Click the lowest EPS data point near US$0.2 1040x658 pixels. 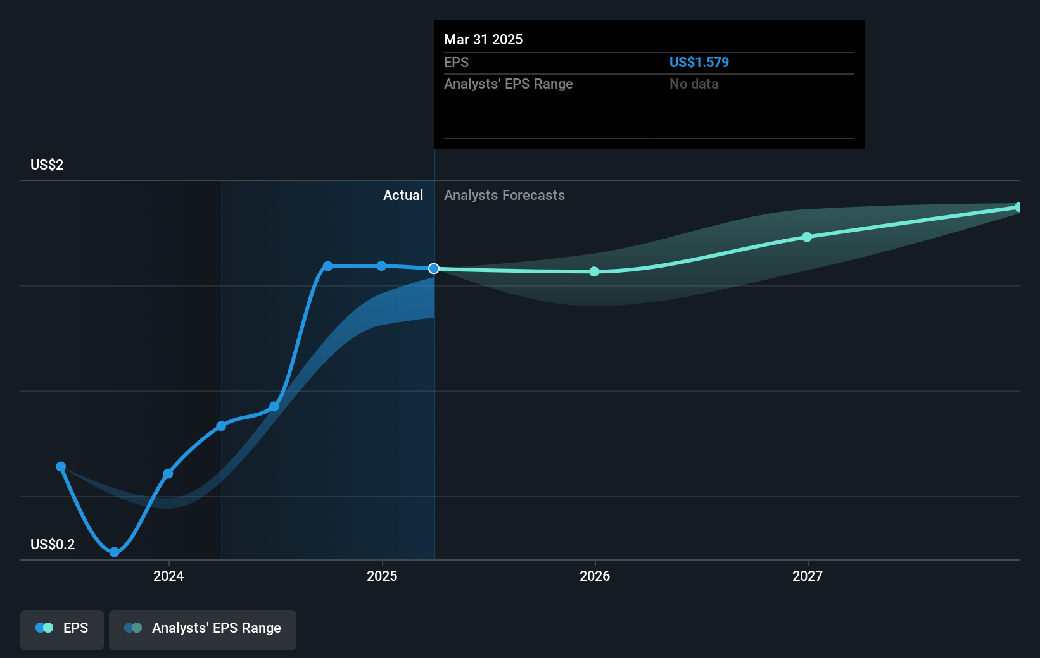[114, 552]
